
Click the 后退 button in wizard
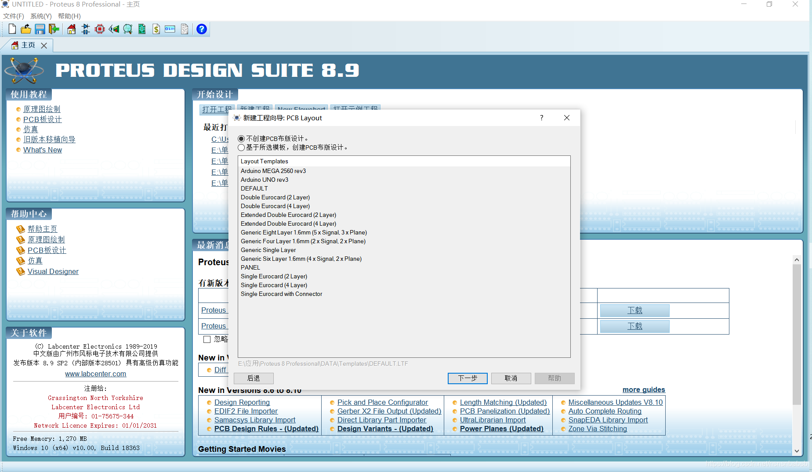coord(254,378)
